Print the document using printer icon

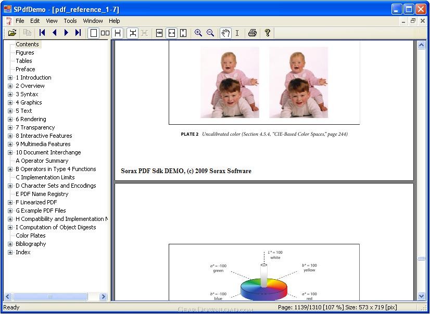252,33
